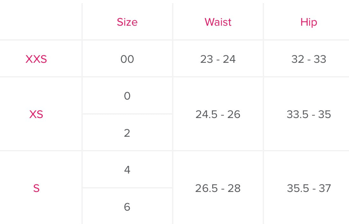This screenshot has height=224, width=349.
Task: Click the 35.5 - 37 hip measurement
Action: point(309,188)
